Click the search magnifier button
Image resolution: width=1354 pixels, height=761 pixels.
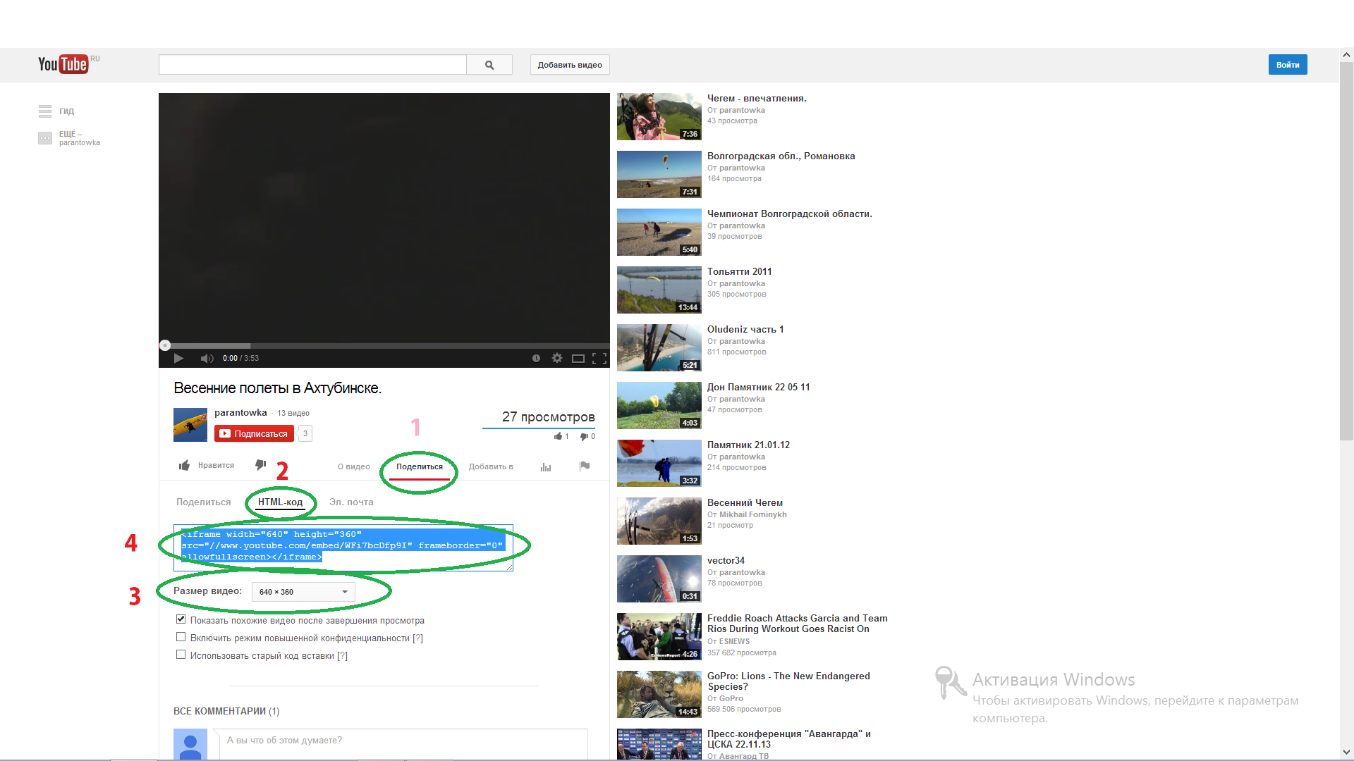click(x=489, y=65)
